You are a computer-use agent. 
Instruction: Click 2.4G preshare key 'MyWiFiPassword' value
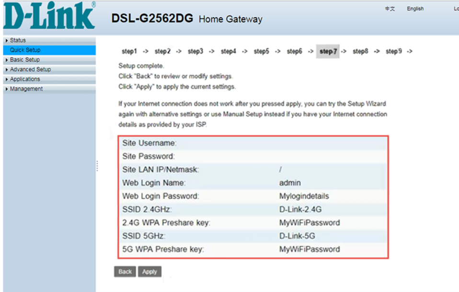point(310,223)
